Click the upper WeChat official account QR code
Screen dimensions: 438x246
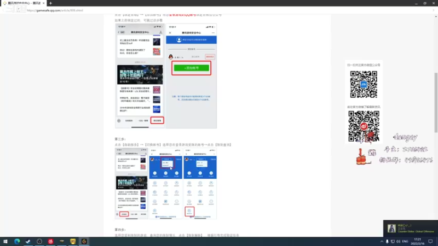tap(364, 84)
